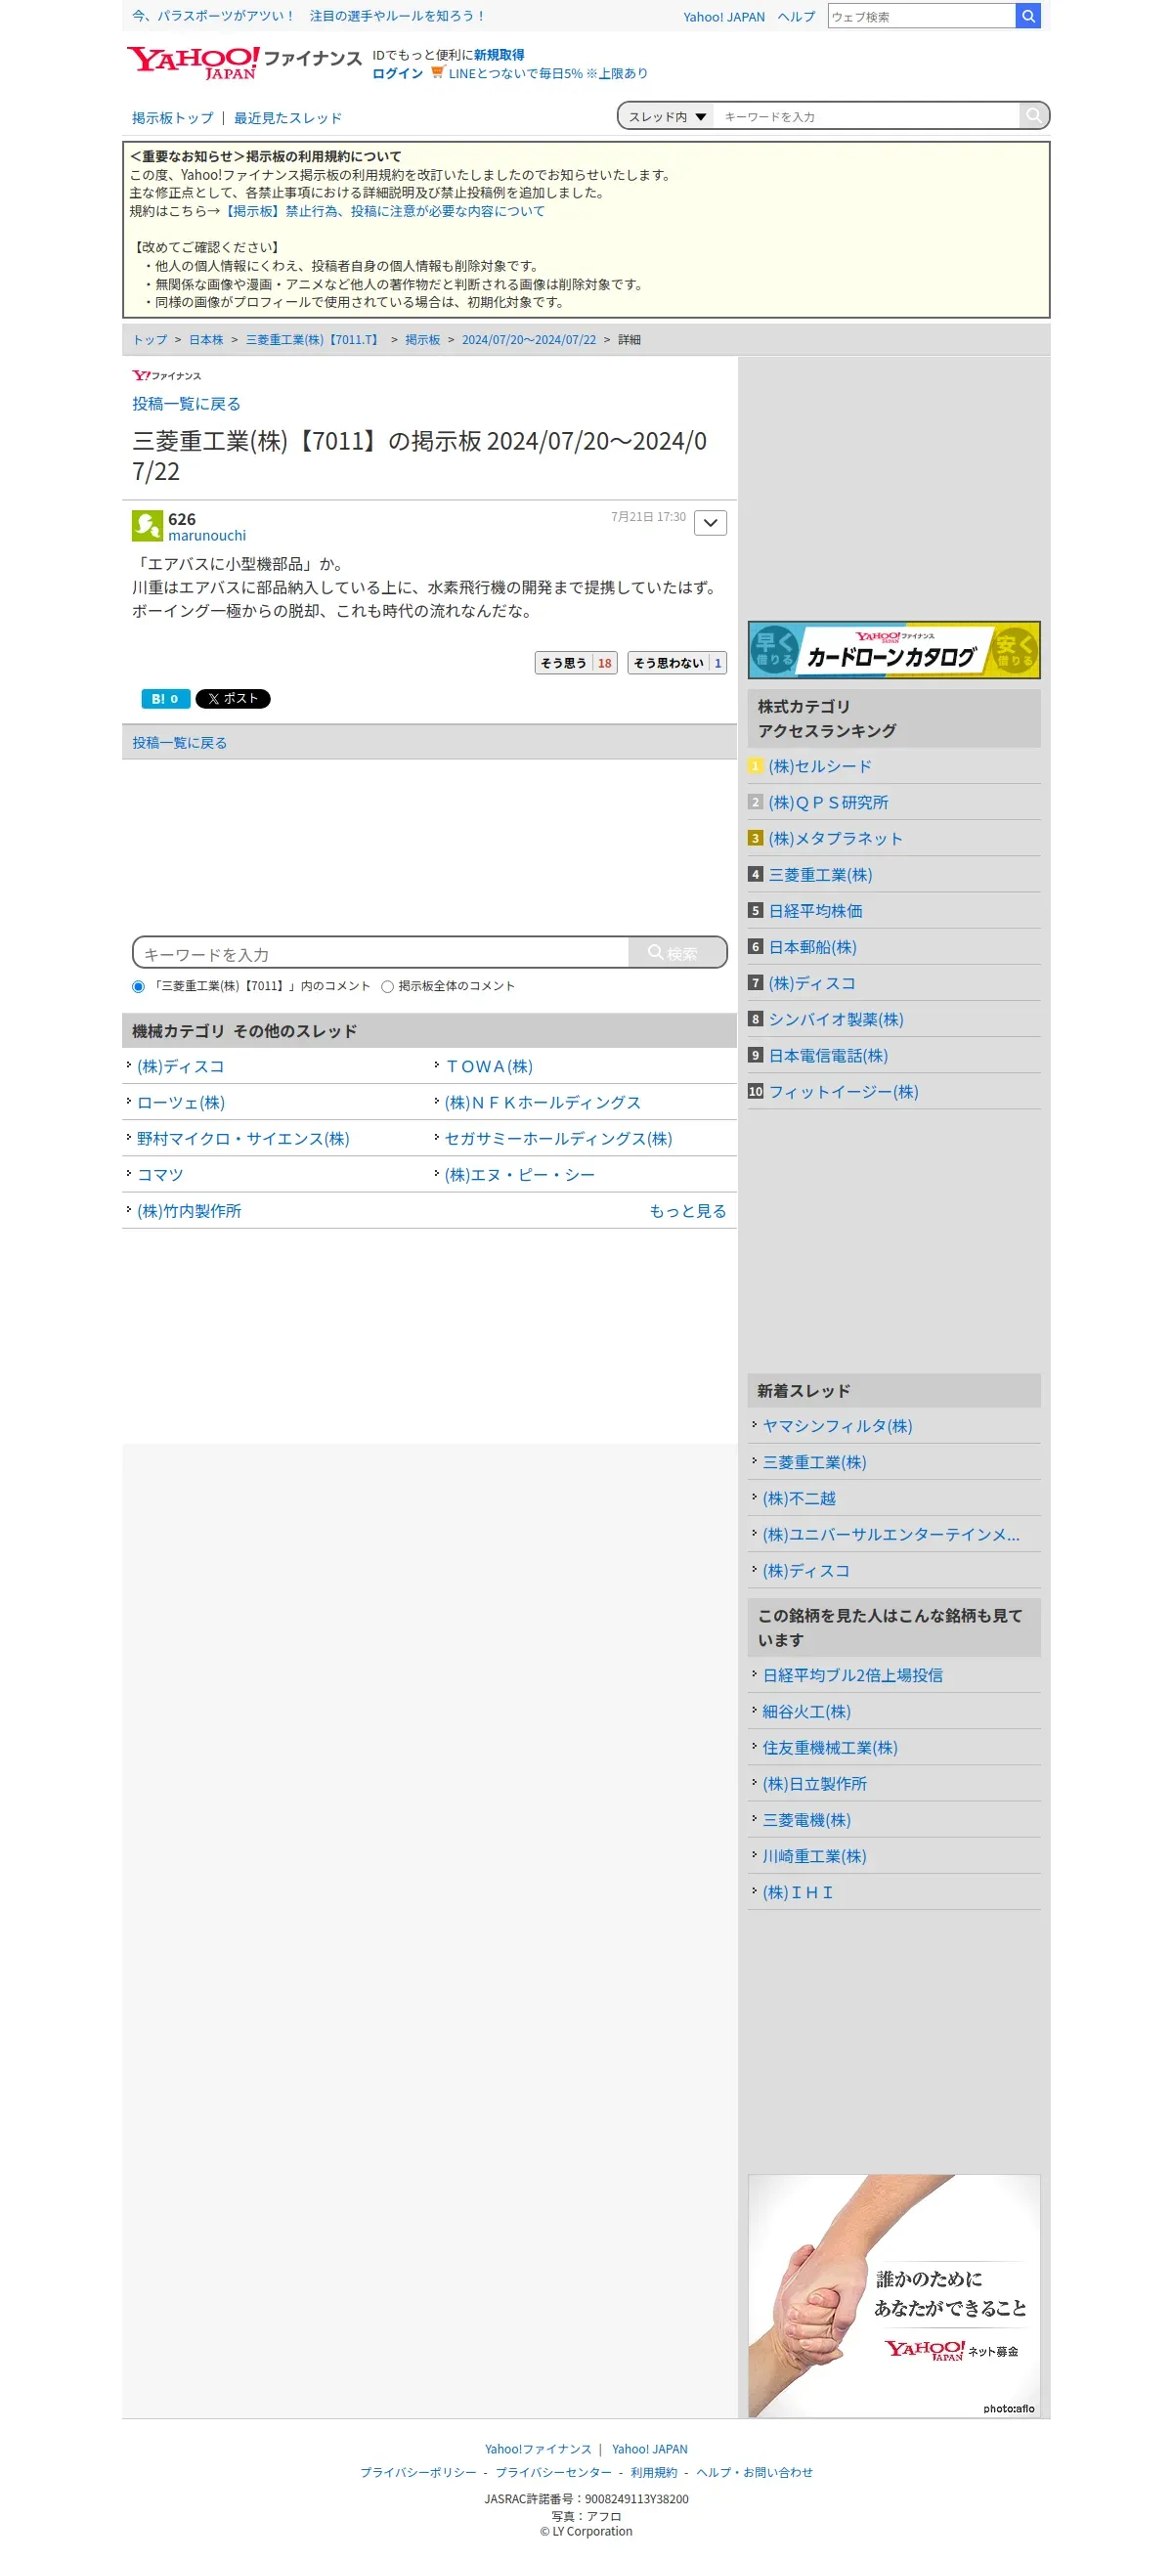Open ranking item (株)メタプラネット

[x=836, y=839]
